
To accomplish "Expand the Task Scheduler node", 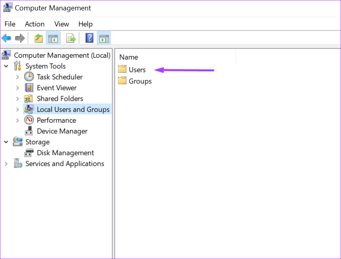I will tap(18, 77).
